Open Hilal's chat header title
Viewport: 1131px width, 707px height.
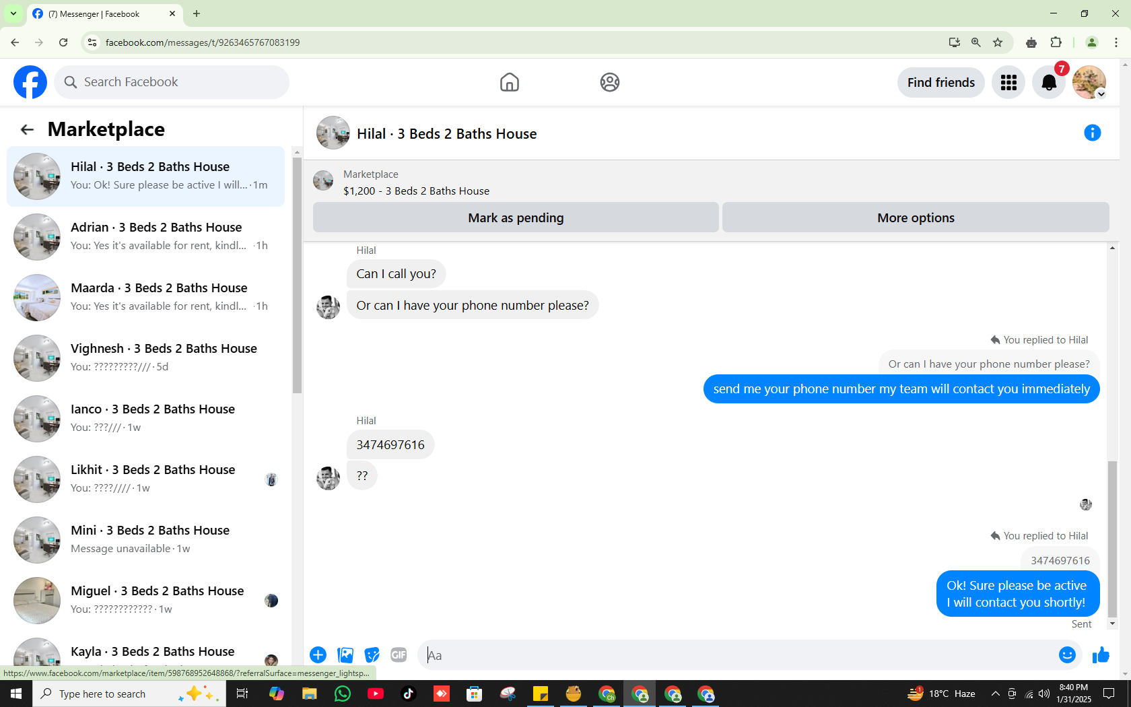446,133
